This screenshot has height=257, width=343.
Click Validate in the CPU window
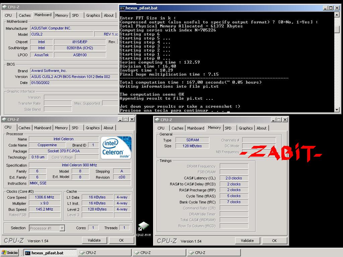[94, 240]
